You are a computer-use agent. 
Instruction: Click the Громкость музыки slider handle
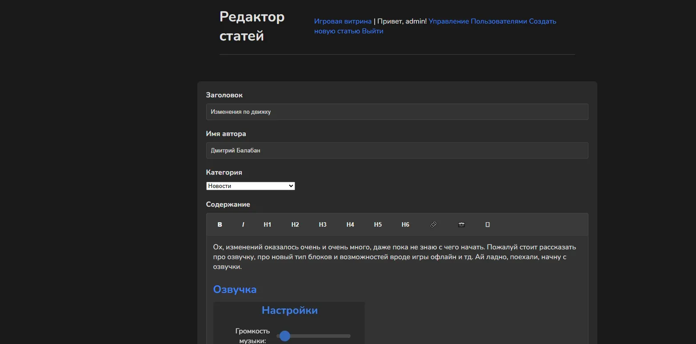point(285,336)
